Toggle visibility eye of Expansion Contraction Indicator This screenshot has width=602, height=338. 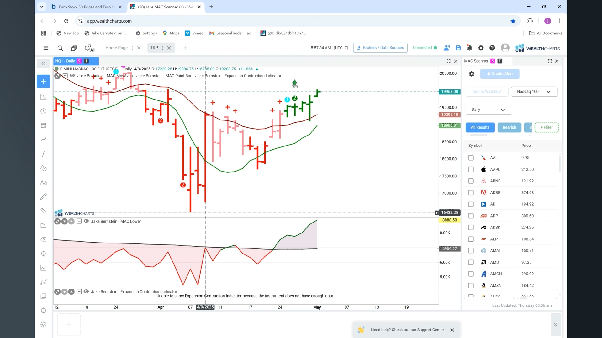[86, 291]
